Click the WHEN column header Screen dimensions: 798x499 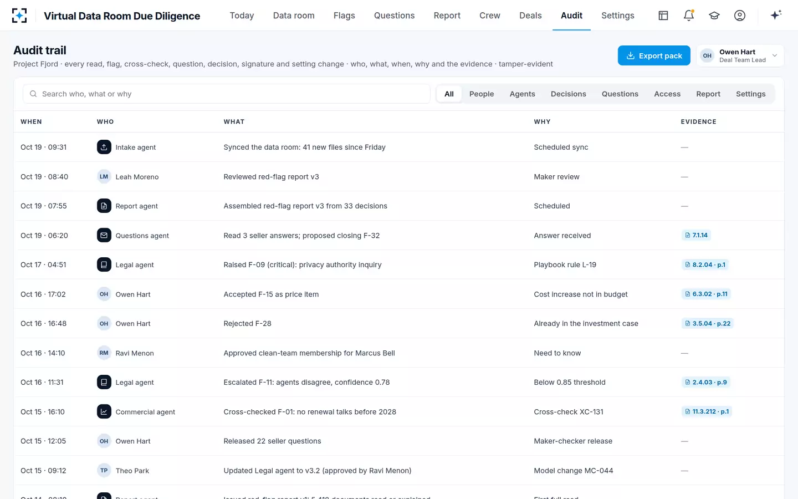tap(31, 121)
